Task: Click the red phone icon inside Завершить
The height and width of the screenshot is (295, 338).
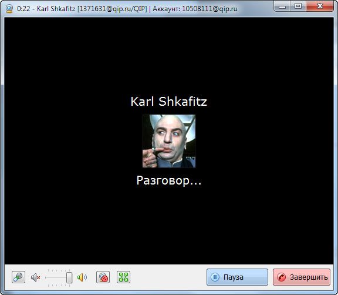Action: point(281,277)
